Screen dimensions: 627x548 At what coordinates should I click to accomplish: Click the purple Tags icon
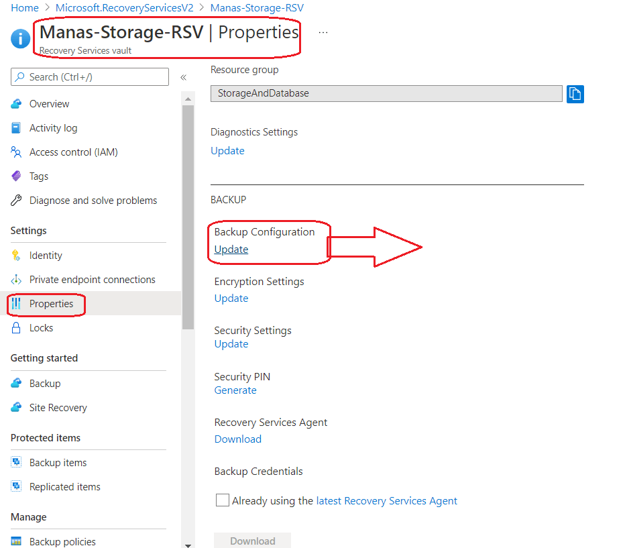[16, 176]
